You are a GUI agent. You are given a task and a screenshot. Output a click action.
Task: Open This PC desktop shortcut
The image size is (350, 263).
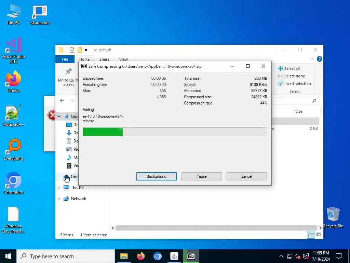(x=13, y=14)
